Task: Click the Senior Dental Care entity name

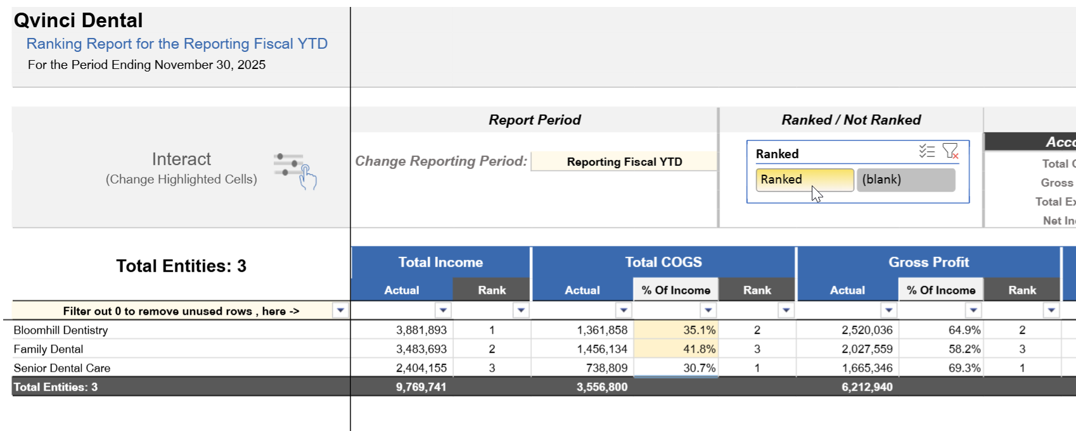Action: tap(62, 368)
